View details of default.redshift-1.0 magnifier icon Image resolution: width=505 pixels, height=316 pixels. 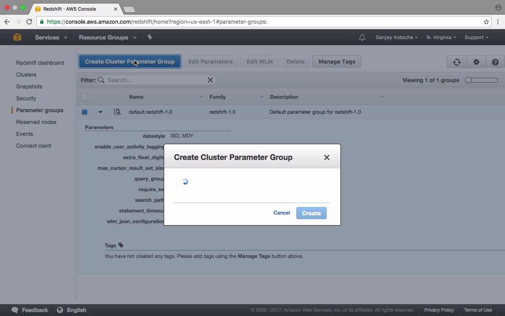point(117,112)
